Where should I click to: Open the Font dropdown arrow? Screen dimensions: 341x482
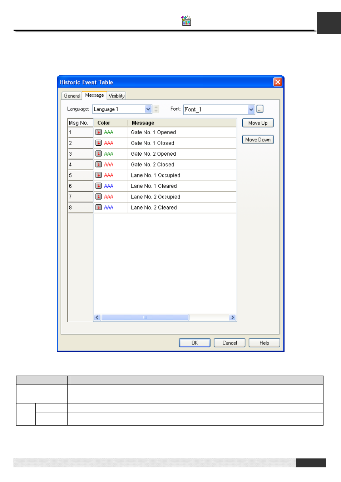pos(251,109)
